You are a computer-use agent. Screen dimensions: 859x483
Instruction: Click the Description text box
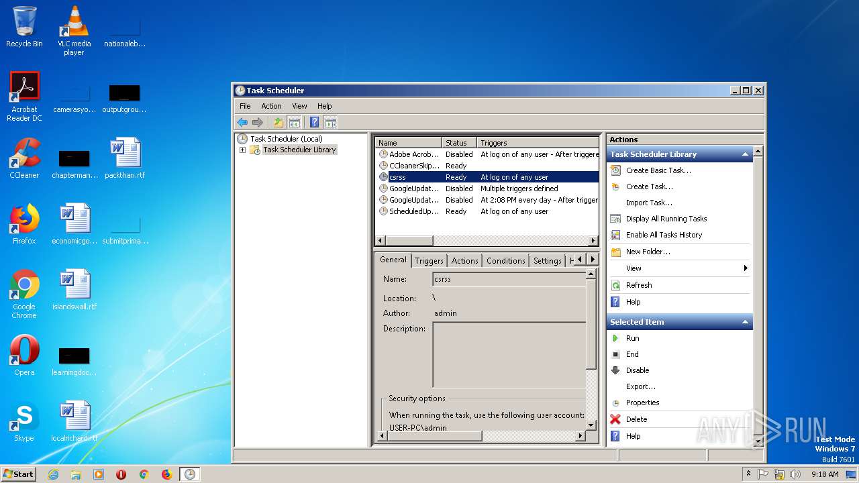(x=509, y=355)
